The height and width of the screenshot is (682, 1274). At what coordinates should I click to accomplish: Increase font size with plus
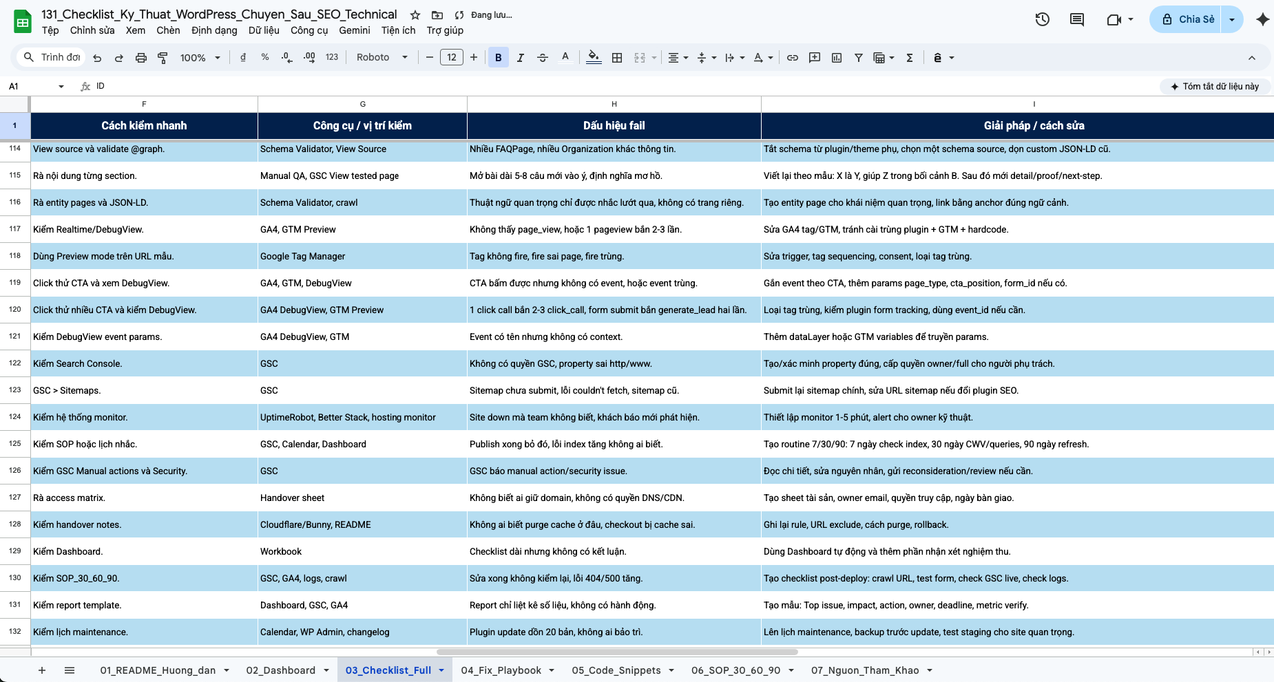point(474,58)
